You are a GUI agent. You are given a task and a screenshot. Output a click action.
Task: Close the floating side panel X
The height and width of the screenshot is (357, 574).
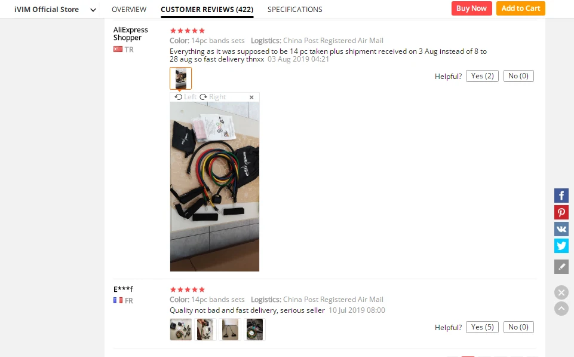coord(561,292)
